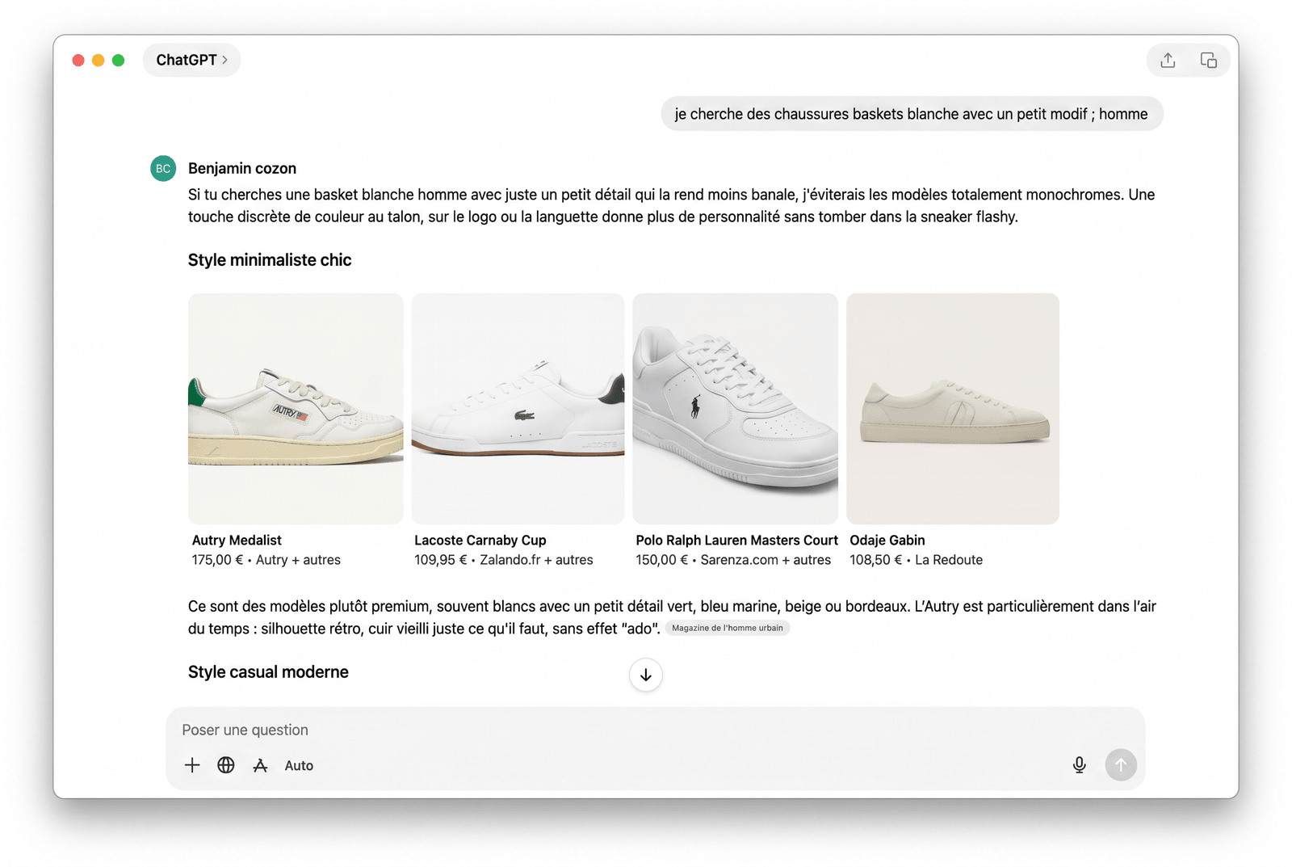Screen dimensions: 1292x867
Task: Click the Polo Ralph Lauren Masters Court title
Action: point(736,541)
